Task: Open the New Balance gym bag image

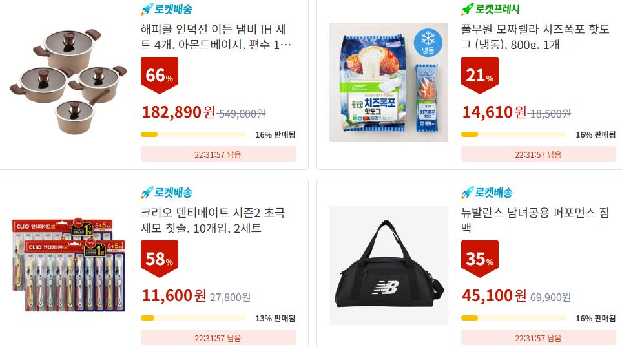Action: 389,265
